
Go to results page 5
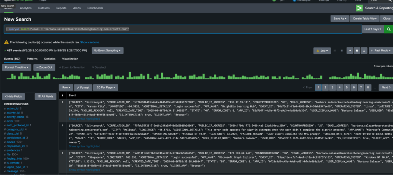(x=347, y=87)
